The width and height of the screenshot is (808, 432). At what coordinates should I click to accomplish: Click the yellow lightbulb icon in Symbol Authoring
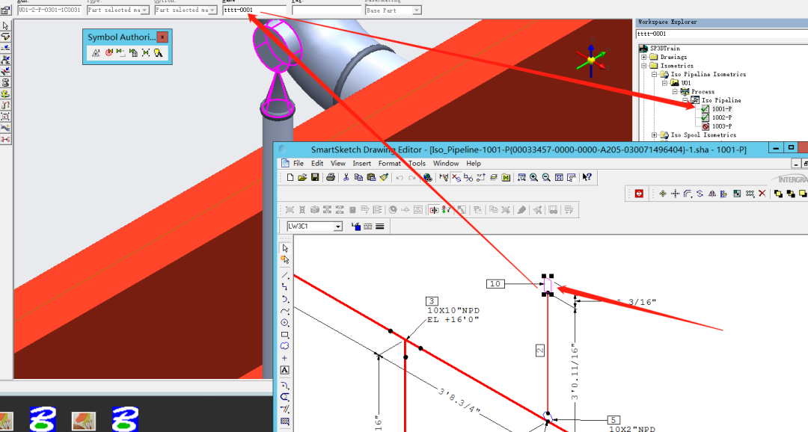click(x=158, y=52)
